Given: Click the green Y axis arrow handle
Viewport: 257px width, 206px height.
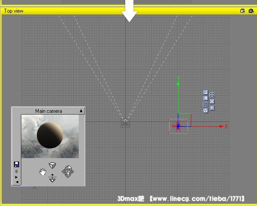Looking at the screenshot, I should point(178,83).
